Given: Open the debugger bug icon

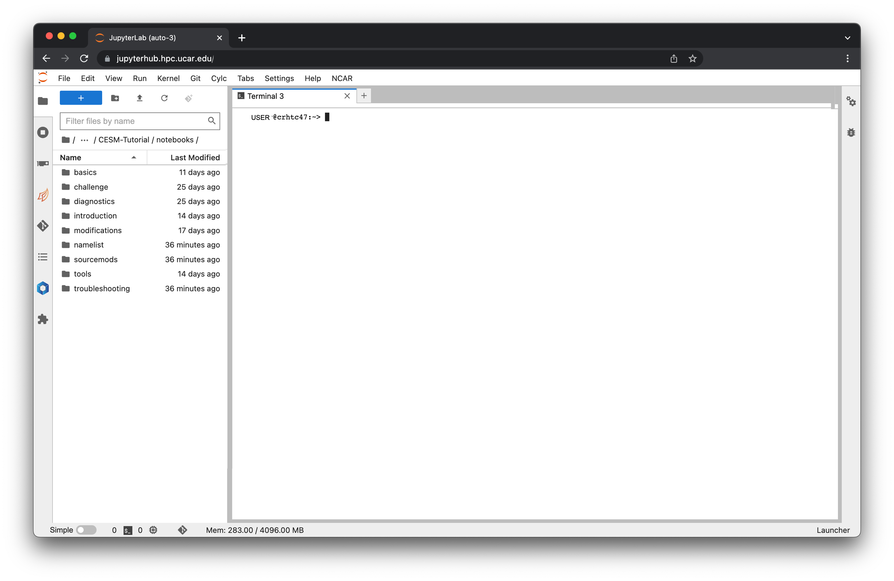Looking at the screenshot, I should (851, 132).
